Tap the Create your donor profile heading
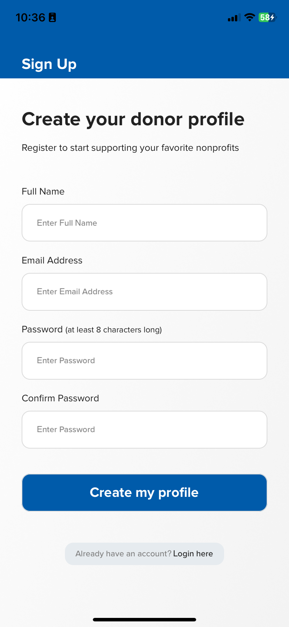Screen dimensions: 289x627 coord(133,119)
